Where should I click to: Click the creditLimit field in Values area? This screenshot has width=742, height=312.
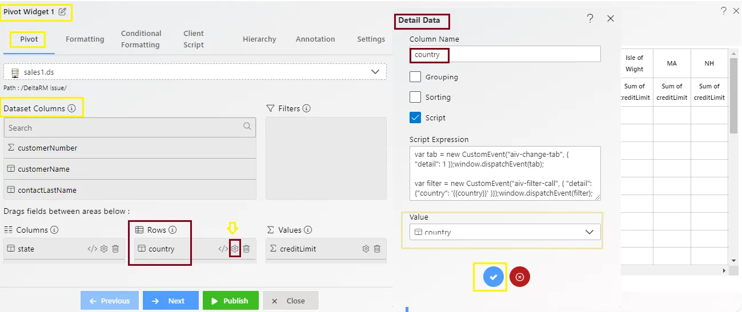(x=326, y=249)
